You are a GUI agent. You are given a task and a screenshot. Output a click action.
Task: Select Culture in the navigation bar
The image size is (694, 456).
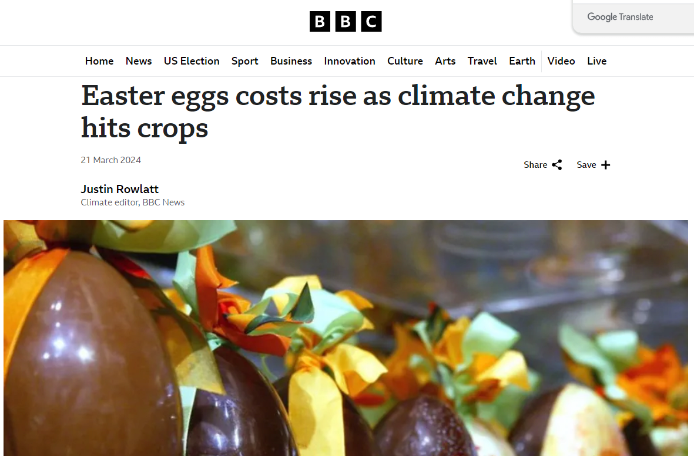pyautogui.click(x=405, y=61)
